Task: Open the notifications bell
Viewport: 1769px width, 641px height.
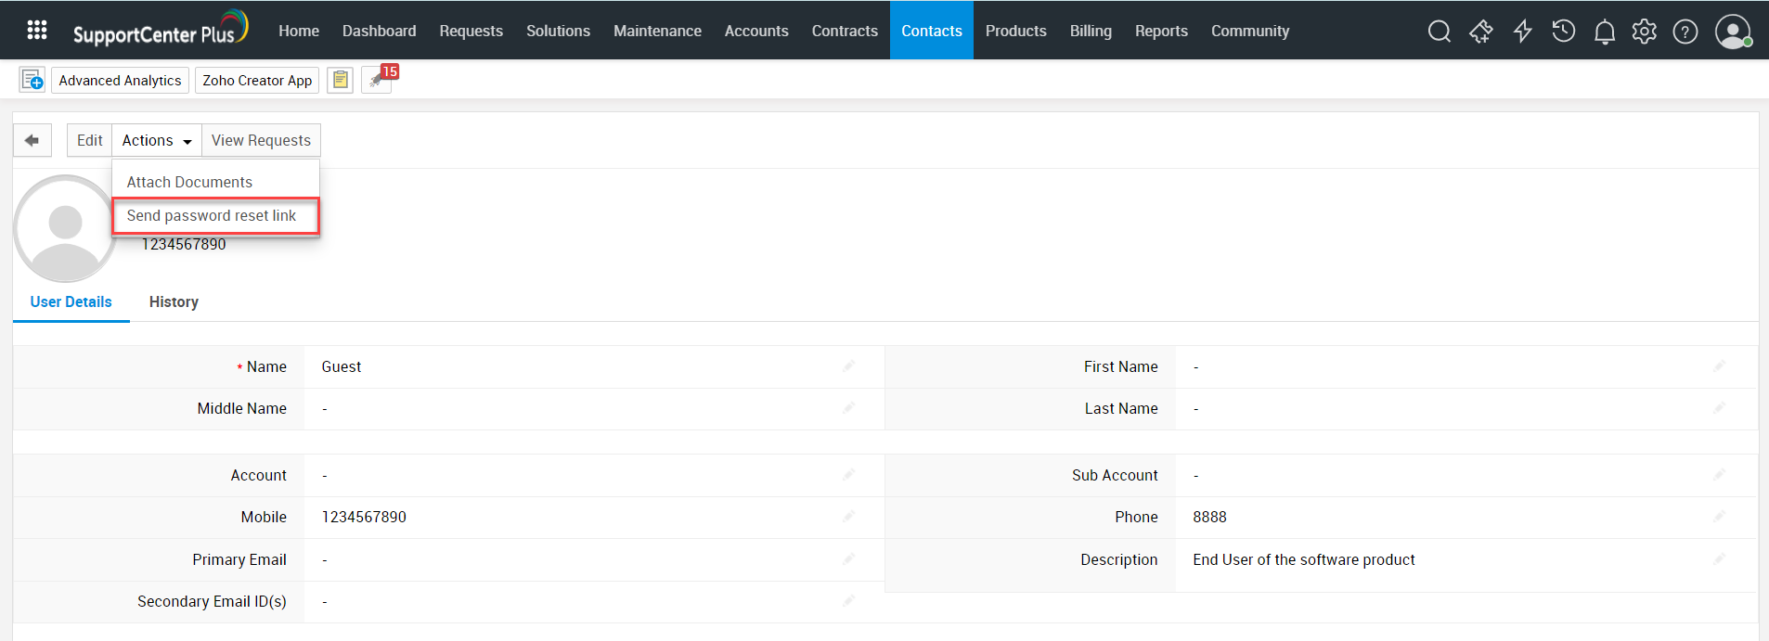Action: (x=1604, y=32)
